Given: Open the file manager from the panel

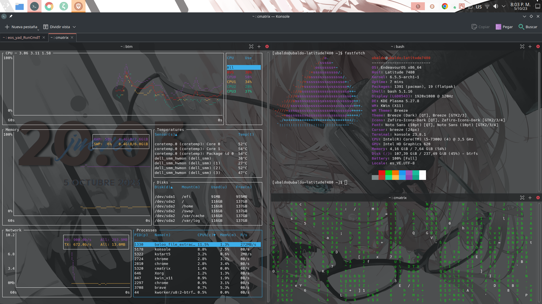Looking at the screenshot, I should (19, 6).
